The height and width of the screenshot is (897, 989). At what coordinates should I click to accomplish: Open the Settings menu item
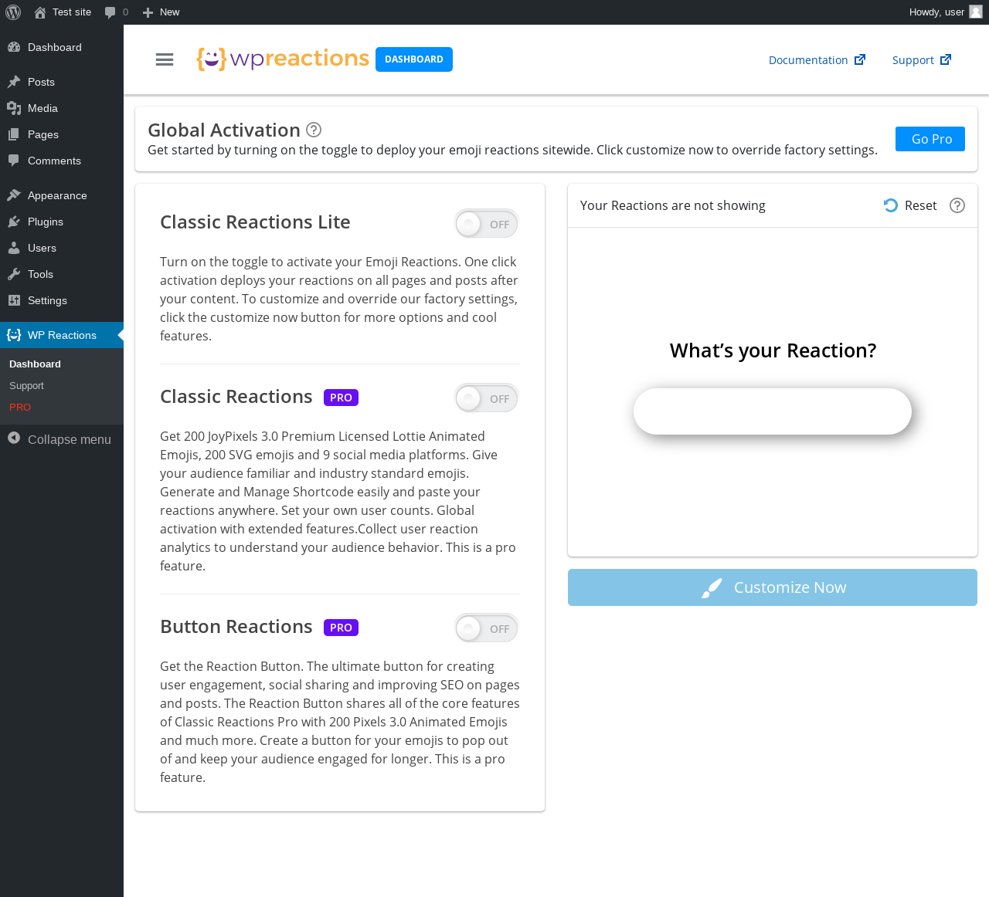click(62, 300)
